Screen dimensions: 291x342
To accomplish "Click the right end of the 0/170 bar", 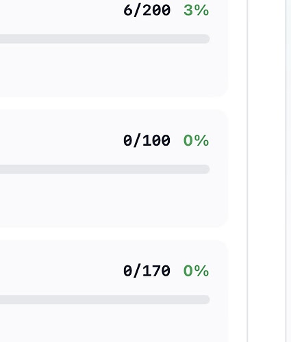I will (207, 300).
